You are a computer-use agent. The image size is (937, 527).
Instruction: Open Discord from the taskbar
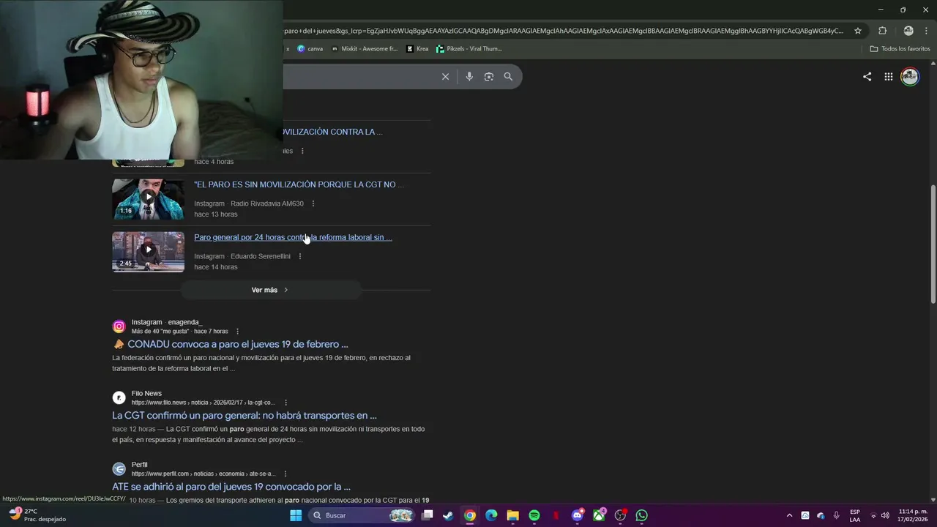(578, 515)
